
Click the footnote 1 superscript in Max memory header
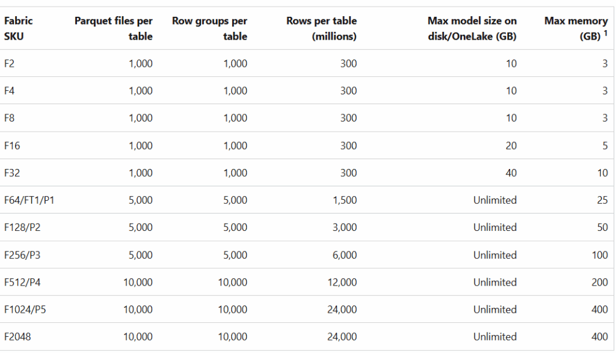[606, 34]
